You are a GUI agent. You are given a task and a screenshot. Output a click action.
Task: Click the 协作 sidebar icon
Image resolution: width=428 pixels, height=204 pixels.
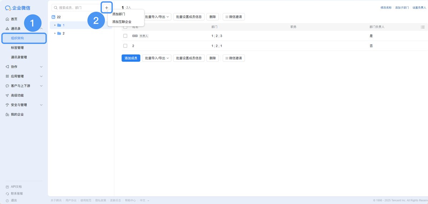(x=7, y=67)
